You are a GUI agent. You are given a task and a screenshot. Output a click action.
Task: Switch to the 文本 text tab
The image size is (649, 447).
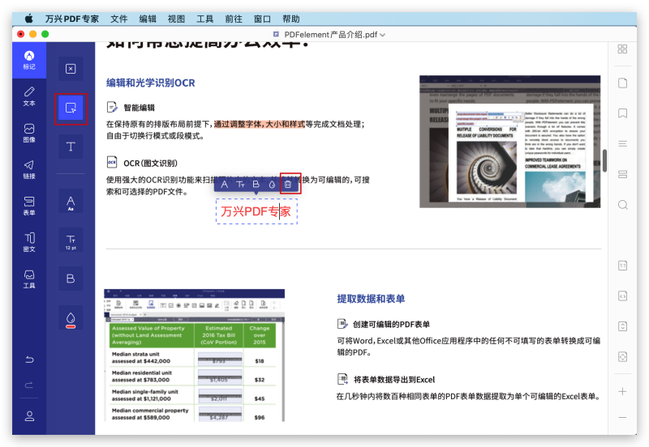[29, 96]
